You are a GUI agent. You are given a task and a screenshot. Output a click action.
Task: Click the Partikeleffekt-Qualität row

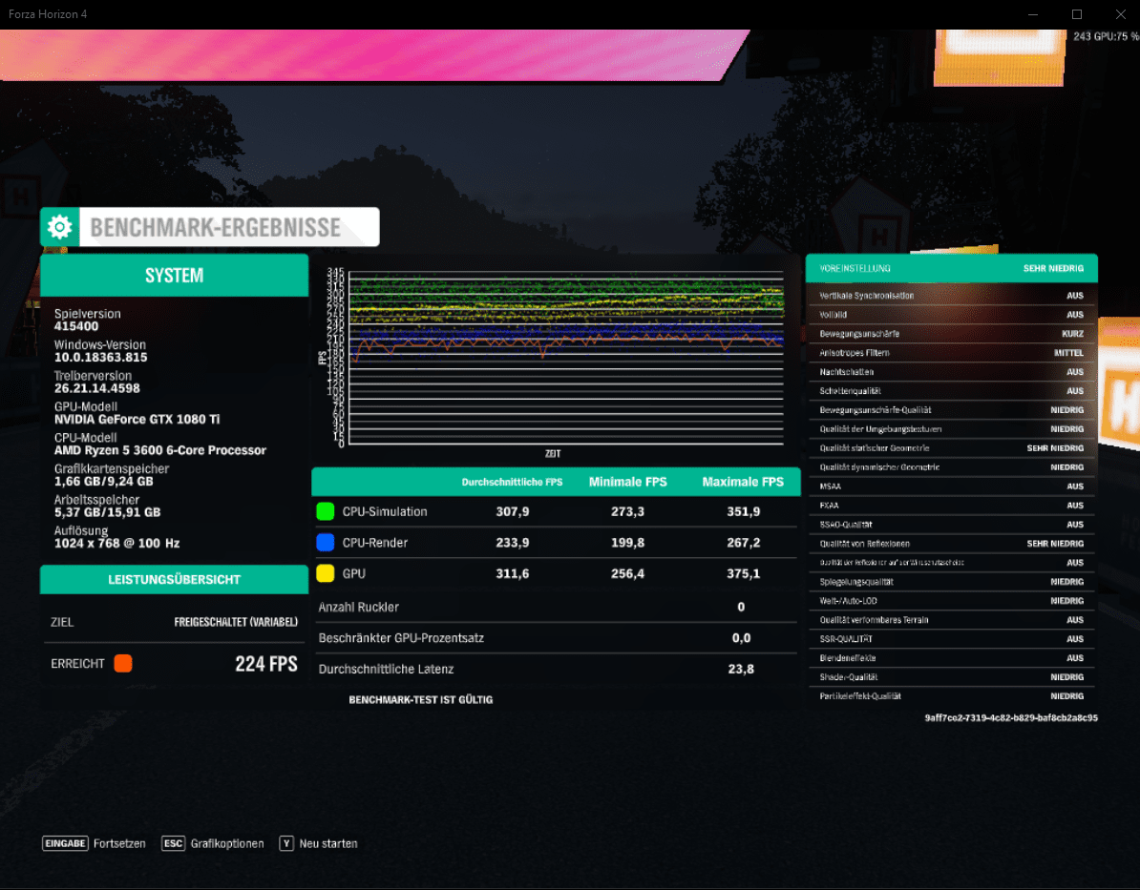pyautogui.click(x=952, y=696)
